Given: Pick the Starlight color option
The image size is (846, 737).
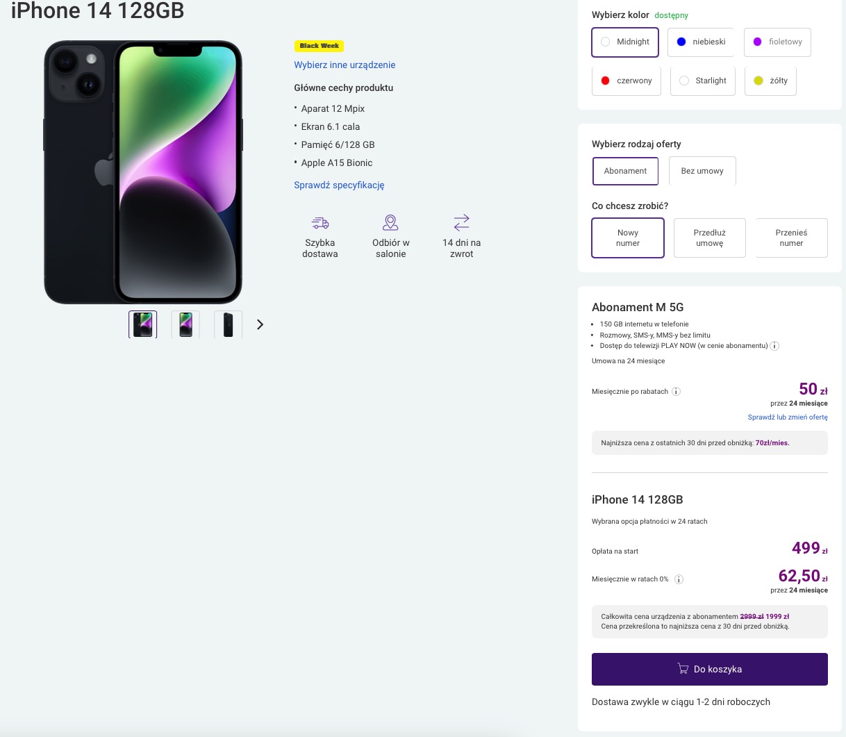Looking at the screenshot, I should coord(703,81).
